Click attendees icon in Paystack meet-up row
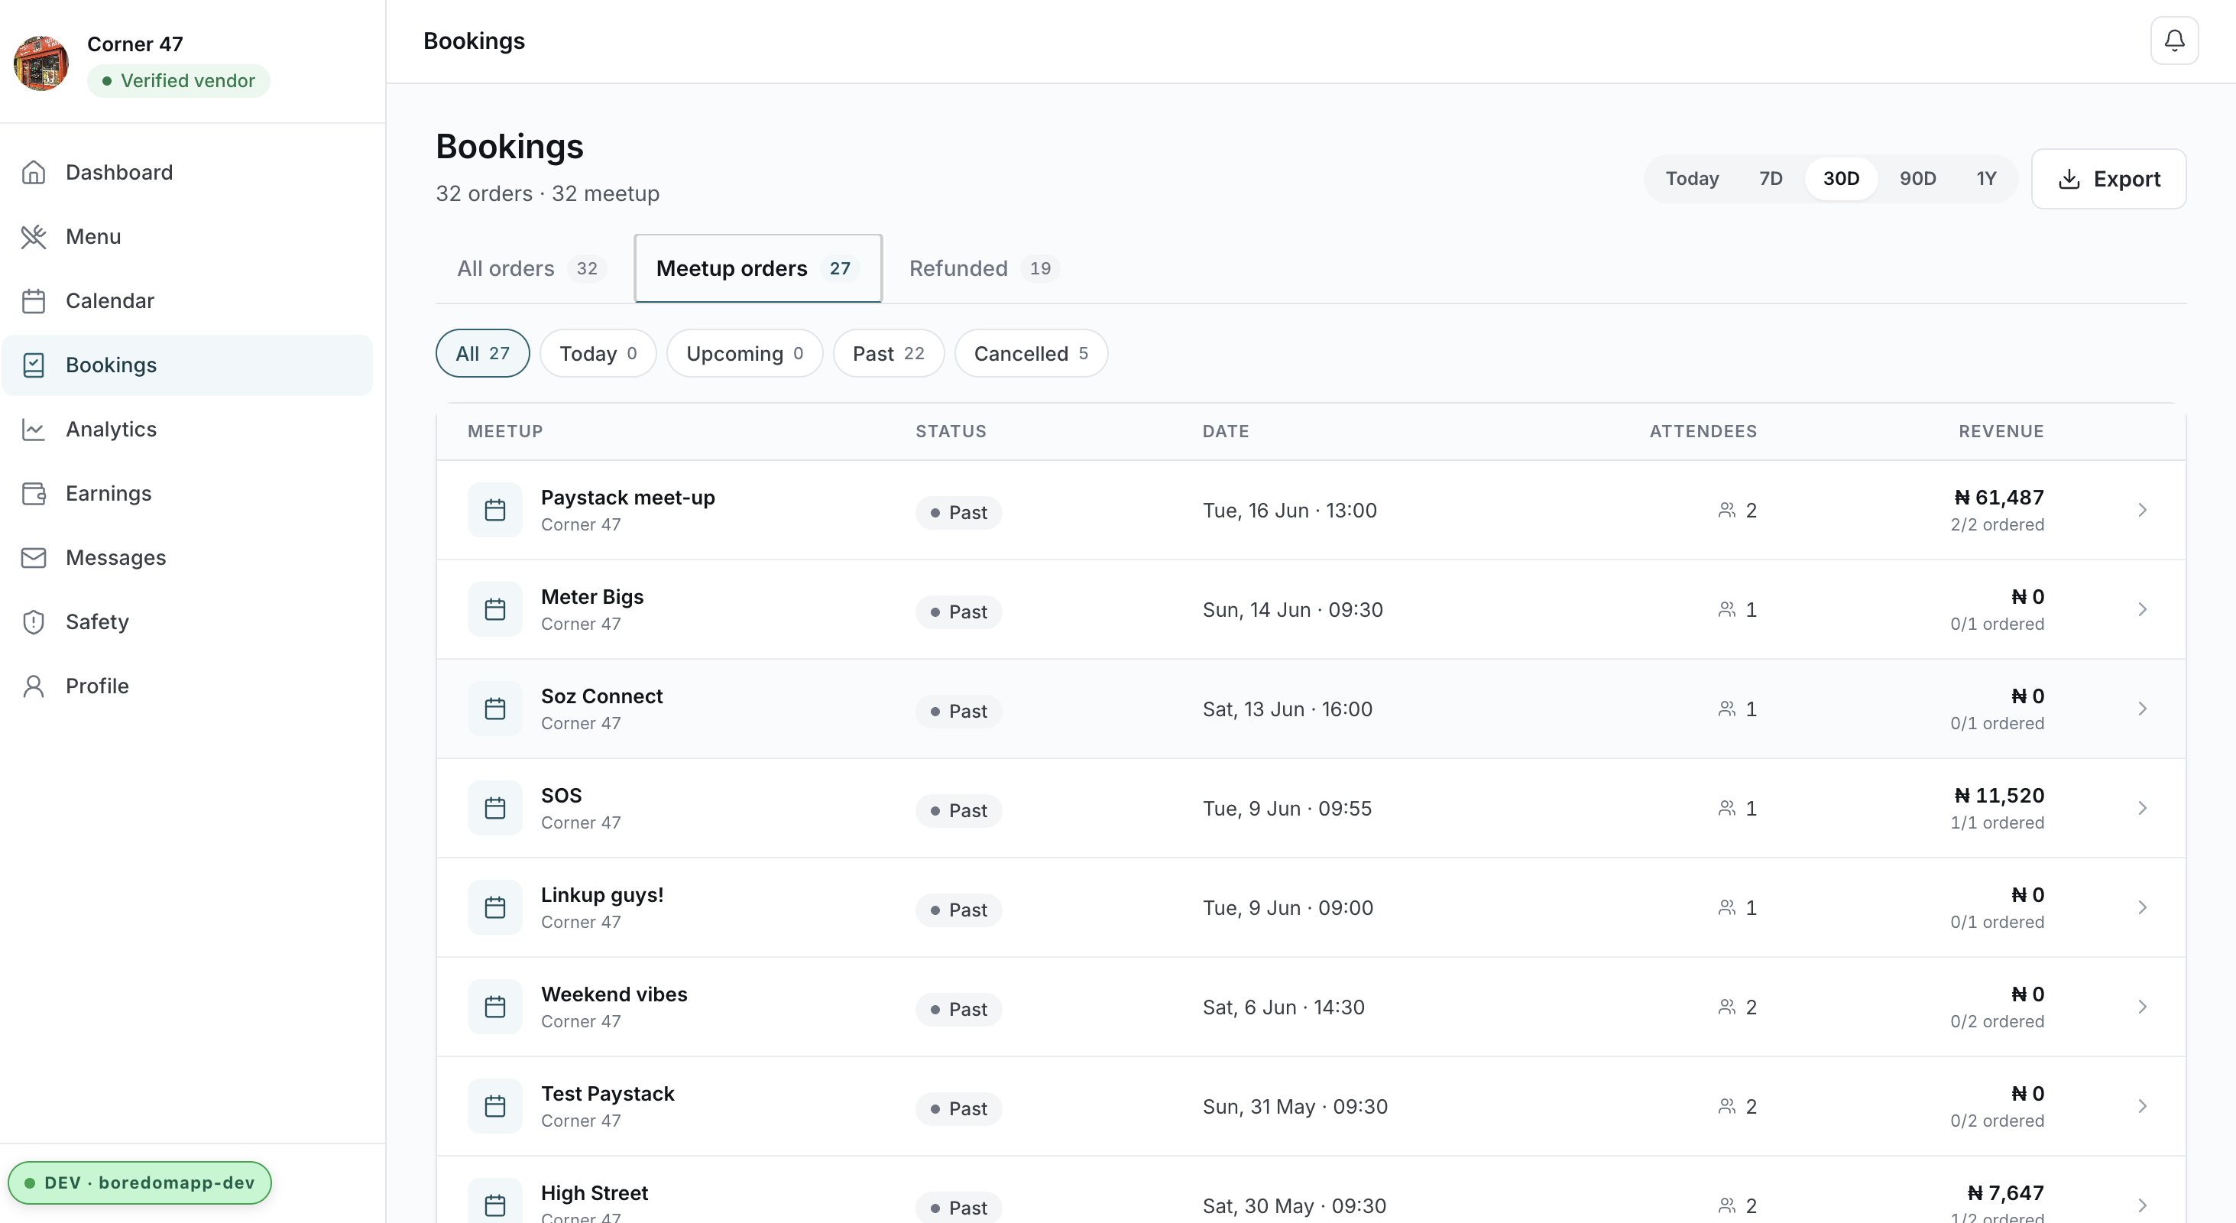This screenshot has width=2236, height=1223. pos(1726,510)
